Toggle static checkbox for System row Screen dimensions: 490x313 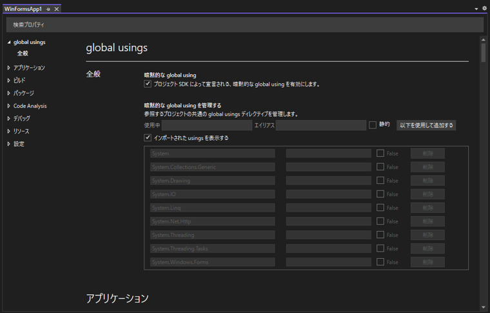click(380, 153)
